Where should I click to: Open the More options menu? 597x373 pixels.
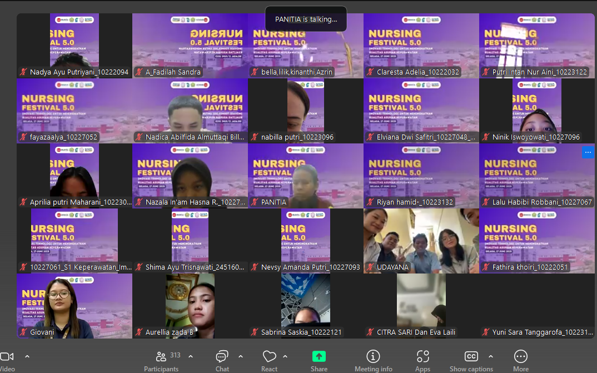point(520,360)
